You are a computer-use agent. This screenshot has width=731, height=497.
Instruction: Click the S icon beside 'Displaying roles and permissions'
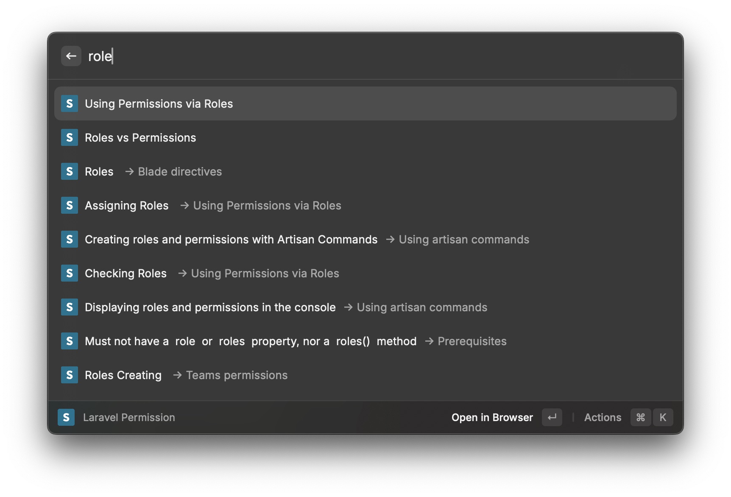(70, 307)
